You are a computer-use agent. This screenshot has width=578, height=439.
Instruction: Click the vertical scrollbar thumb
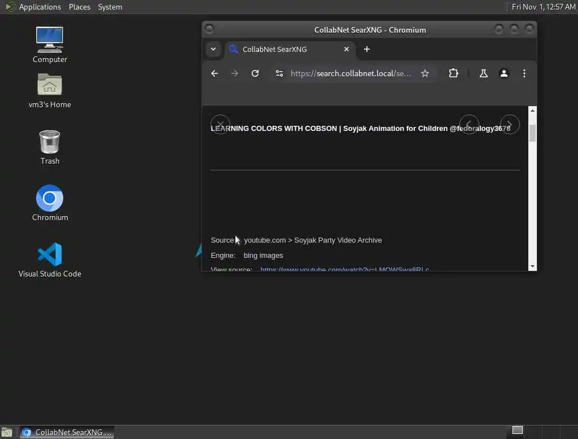(x=532, y=133)
